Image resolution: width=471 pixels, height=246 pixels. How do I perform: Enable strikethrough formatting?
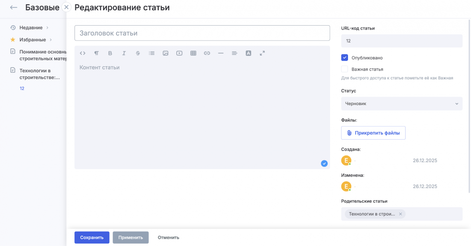click(x=138, y=53)
